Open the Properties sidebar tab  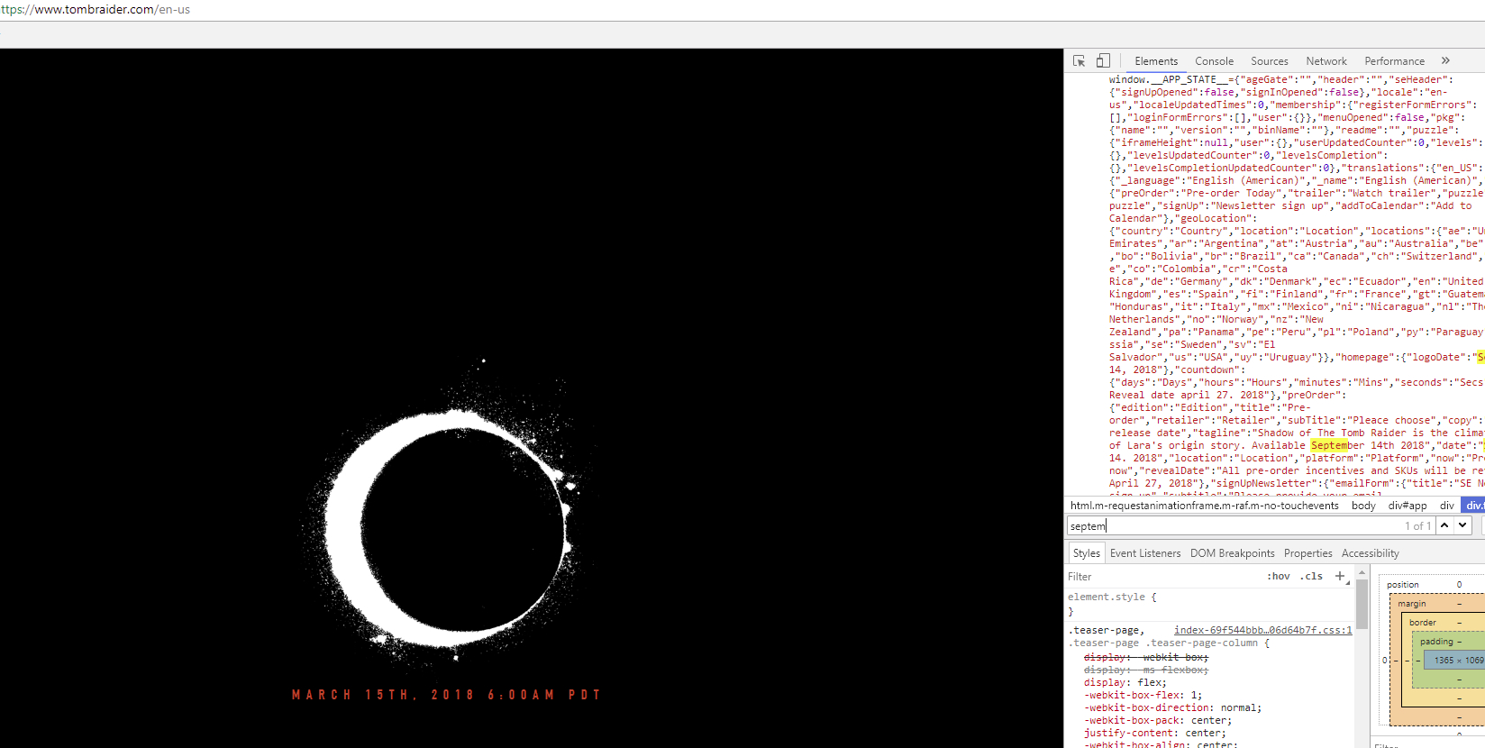(x=1307, y=553)
